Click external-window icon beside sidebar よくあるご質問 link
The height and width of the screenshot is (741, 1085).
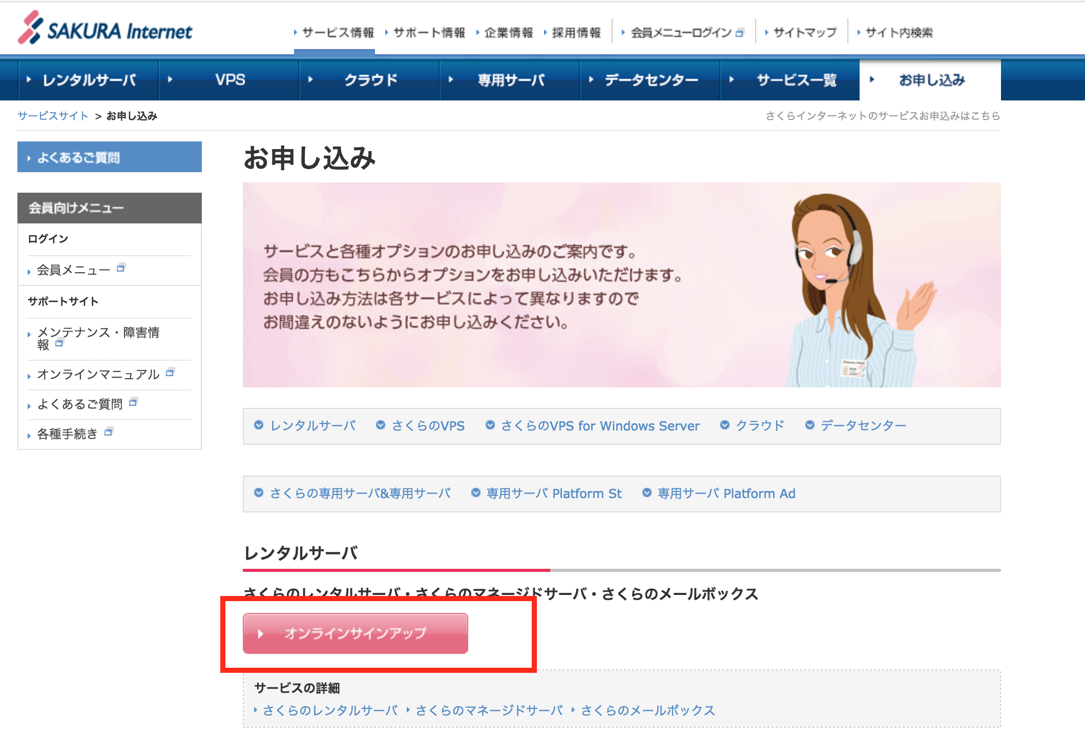coord(133,402)
